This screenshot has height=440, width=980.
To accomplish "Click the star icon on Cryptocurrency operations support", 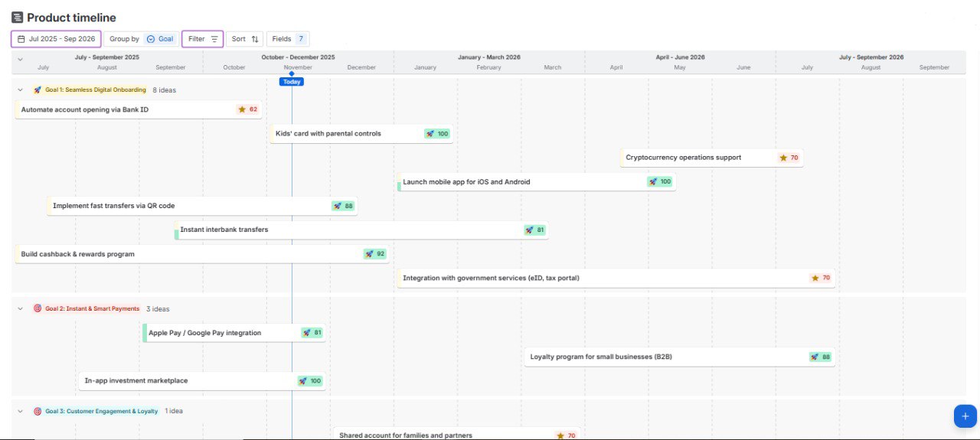I will pyautogui.click(x=783, y=158).
